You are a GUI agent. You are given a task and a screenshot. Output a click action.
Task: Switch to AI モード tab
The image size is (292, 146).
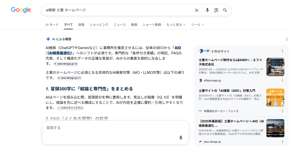[52, 25]
